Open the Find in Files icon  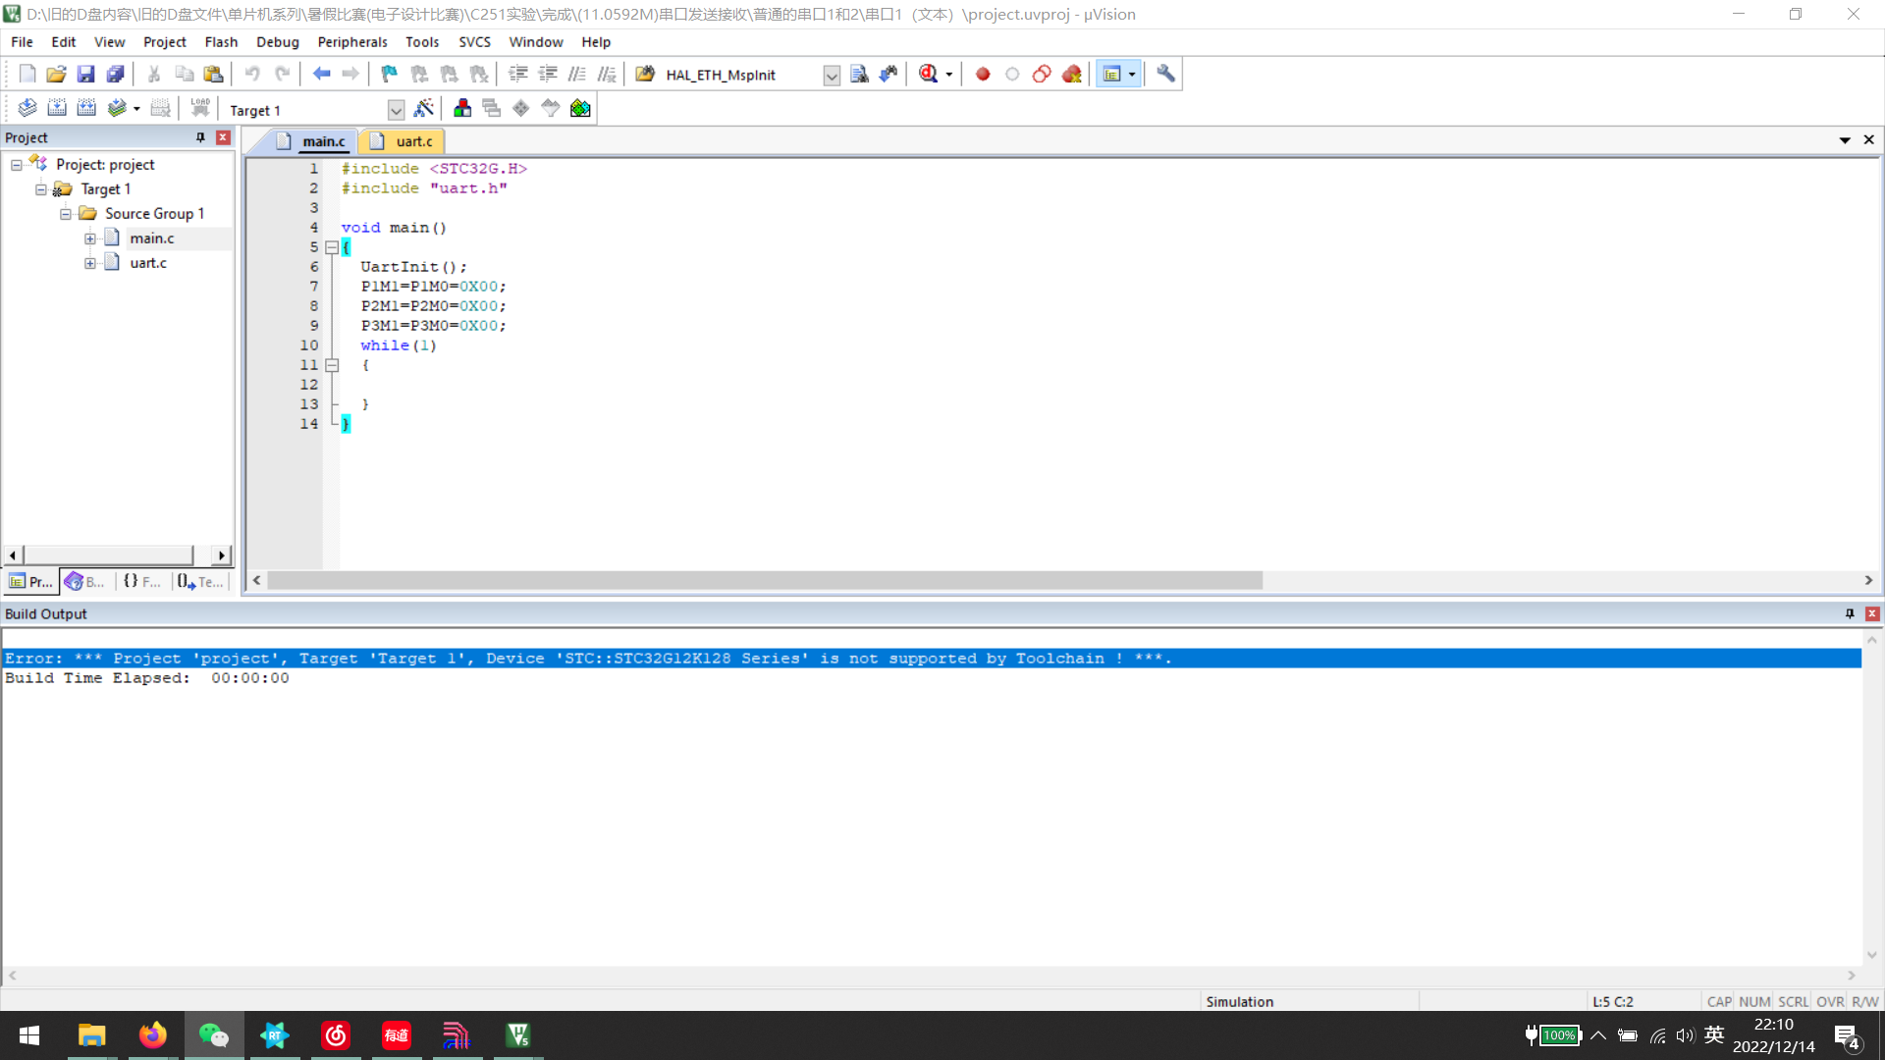point(645,74)
